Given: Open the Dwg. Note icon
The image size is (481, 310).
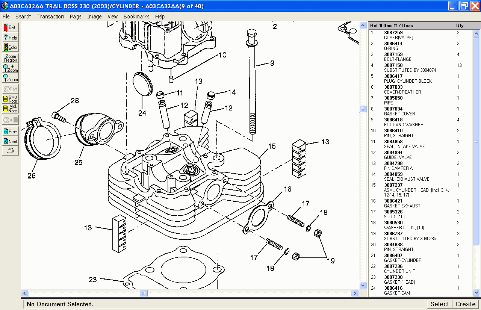Looking at the screenshot, I should 10,99.
